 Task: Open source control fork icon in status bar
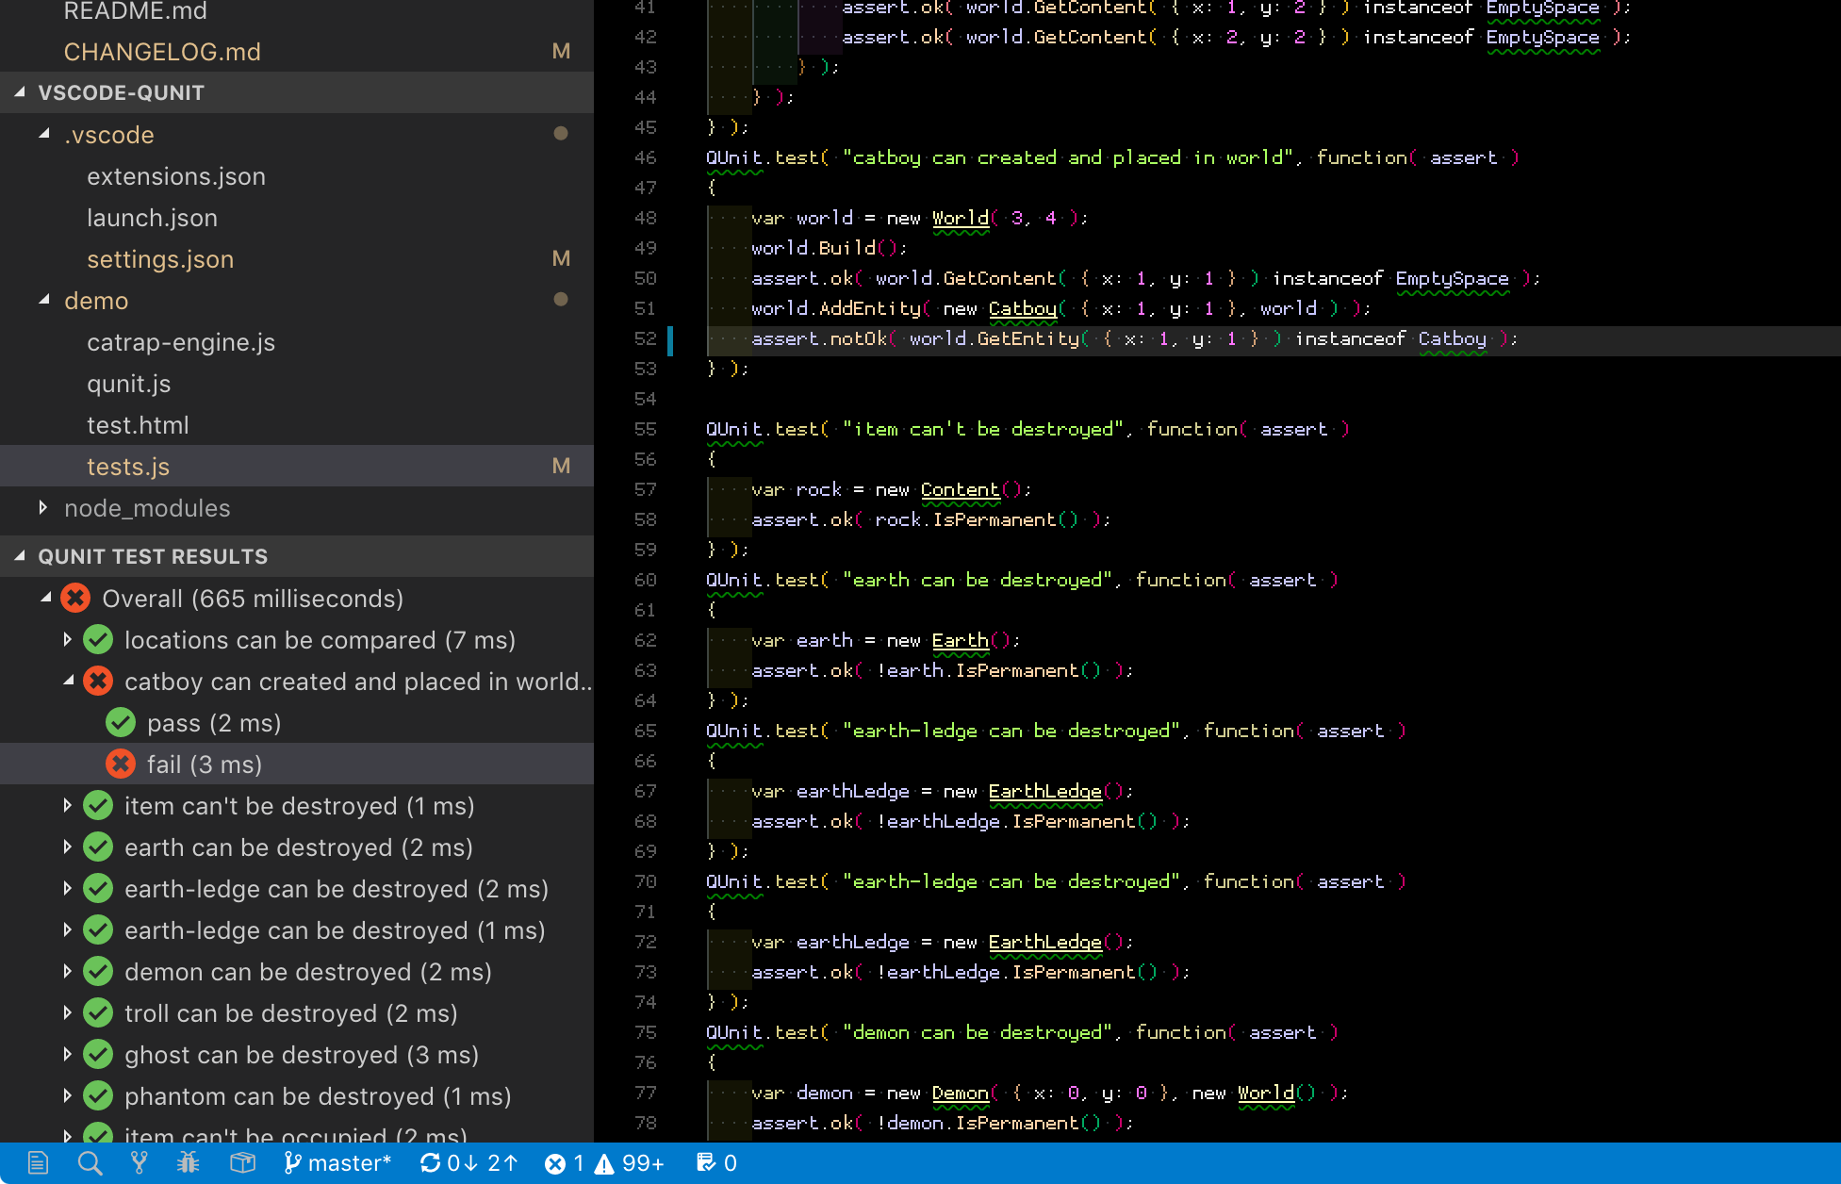point(140,1162)
